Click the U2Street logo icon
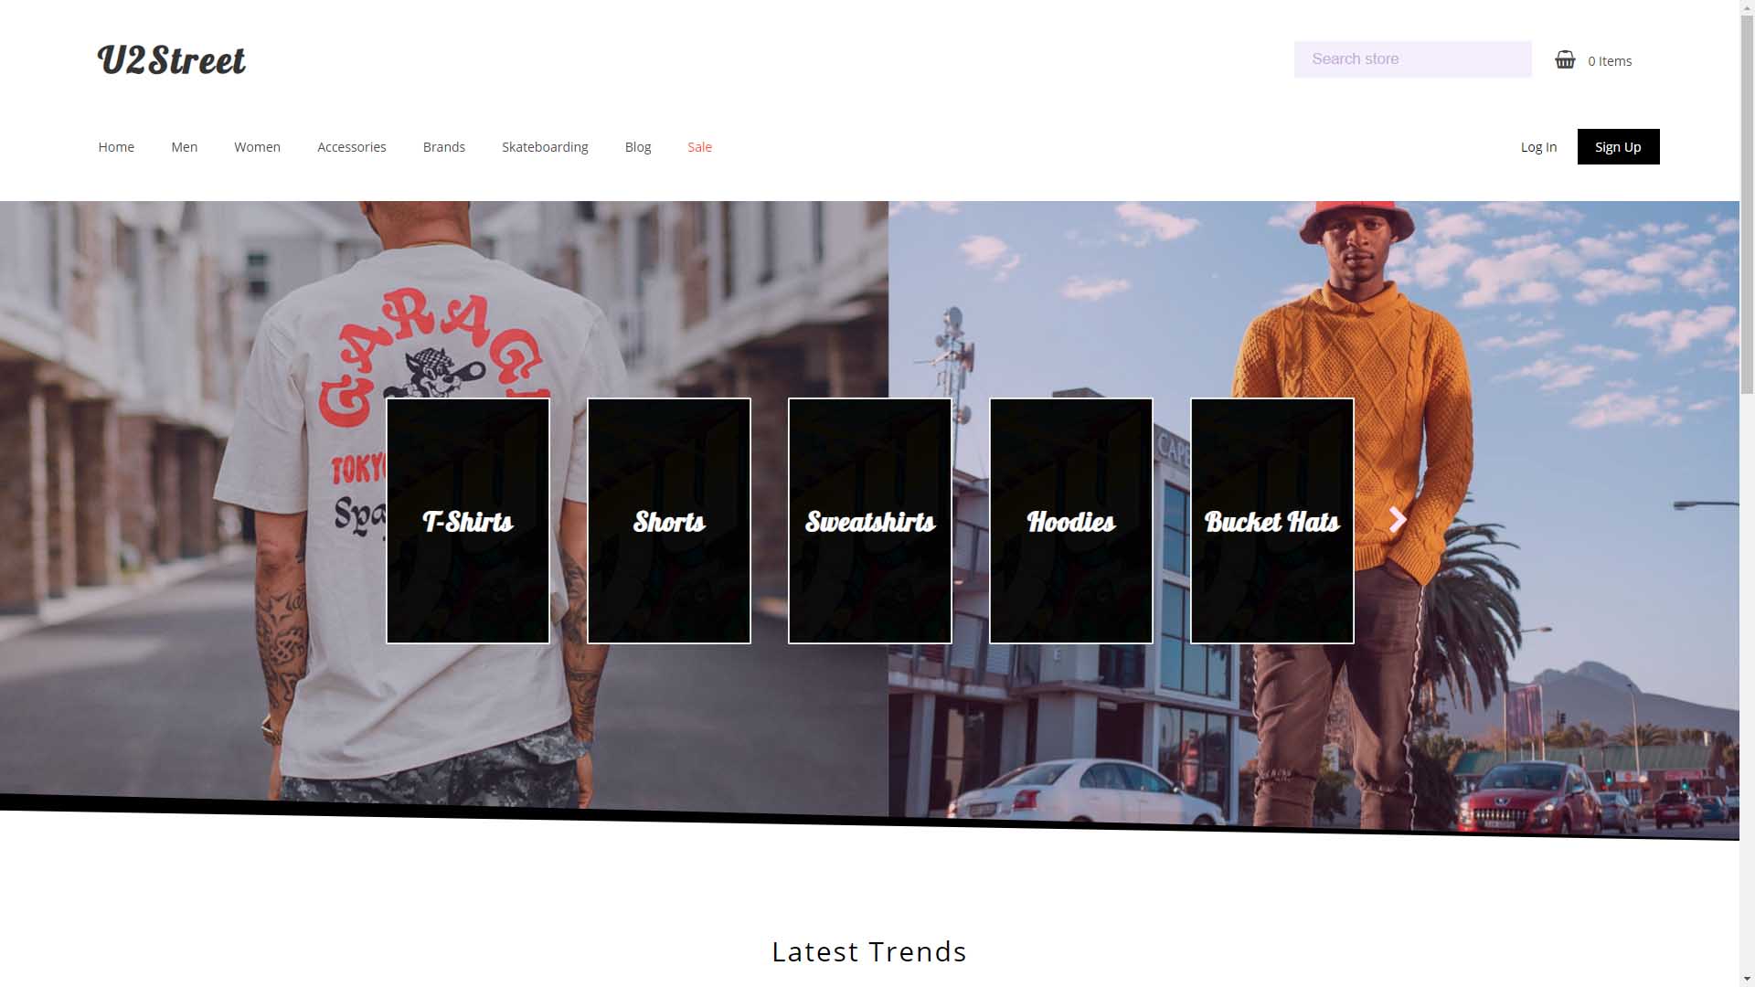 [x=171, y=59]
